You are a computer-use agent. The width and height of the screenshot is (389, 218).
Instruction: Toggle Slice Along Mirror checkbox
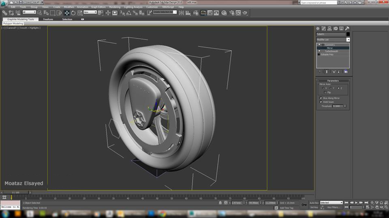321,98
